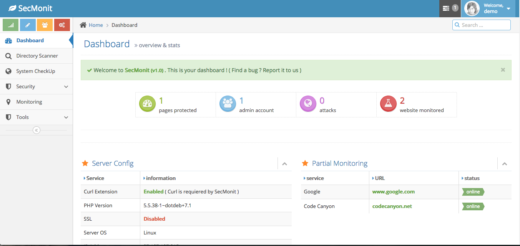Click the Welcome, demo user text
Viewport: 520px width, 246px height.
point(493,8)
